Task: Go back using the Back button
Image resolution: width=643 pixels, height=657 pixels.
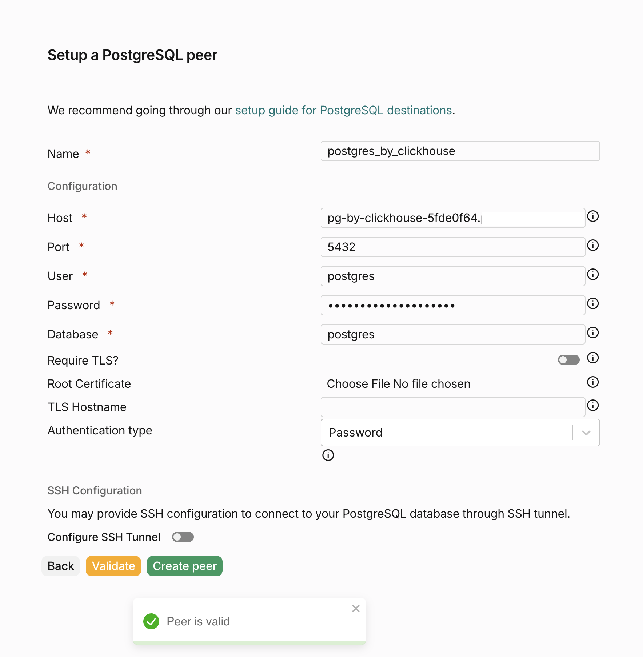Action: (60, 566)
